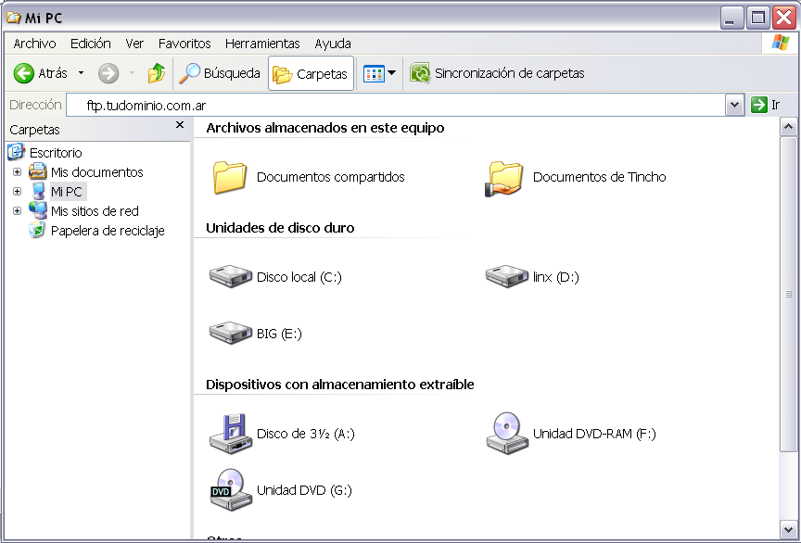Open the Edición menu
This screenshot has width=801, height=543.
pos(91,44)
